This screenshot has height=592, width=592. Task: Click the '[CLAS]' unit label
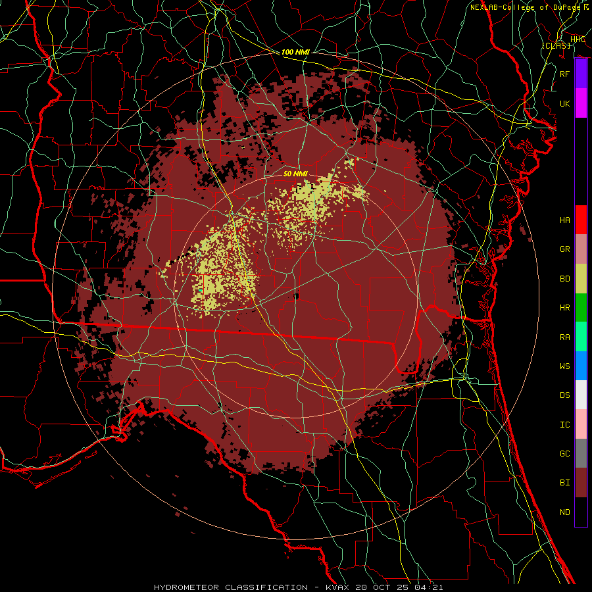[x=556, y=45]
